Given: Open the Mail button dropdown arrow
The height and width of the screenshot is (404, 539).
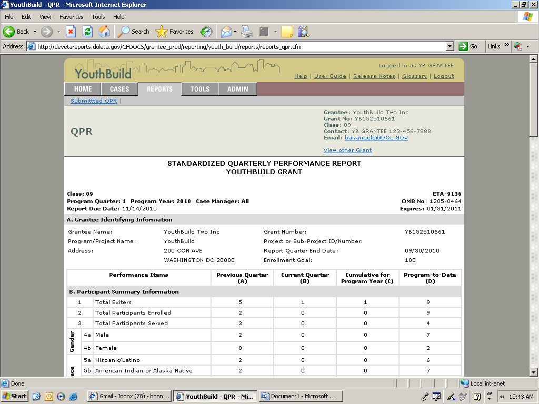Looking at the screenshot, I should [235, 32].
